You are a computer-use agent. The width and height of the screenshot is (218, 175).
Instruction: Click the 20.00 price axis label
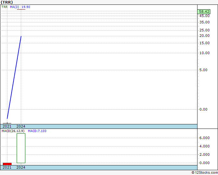pos(205,36)
